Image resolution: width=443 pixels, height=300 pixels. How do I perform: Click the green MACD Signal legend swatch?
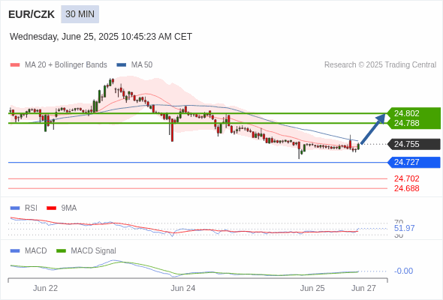[x=61, y=251]
